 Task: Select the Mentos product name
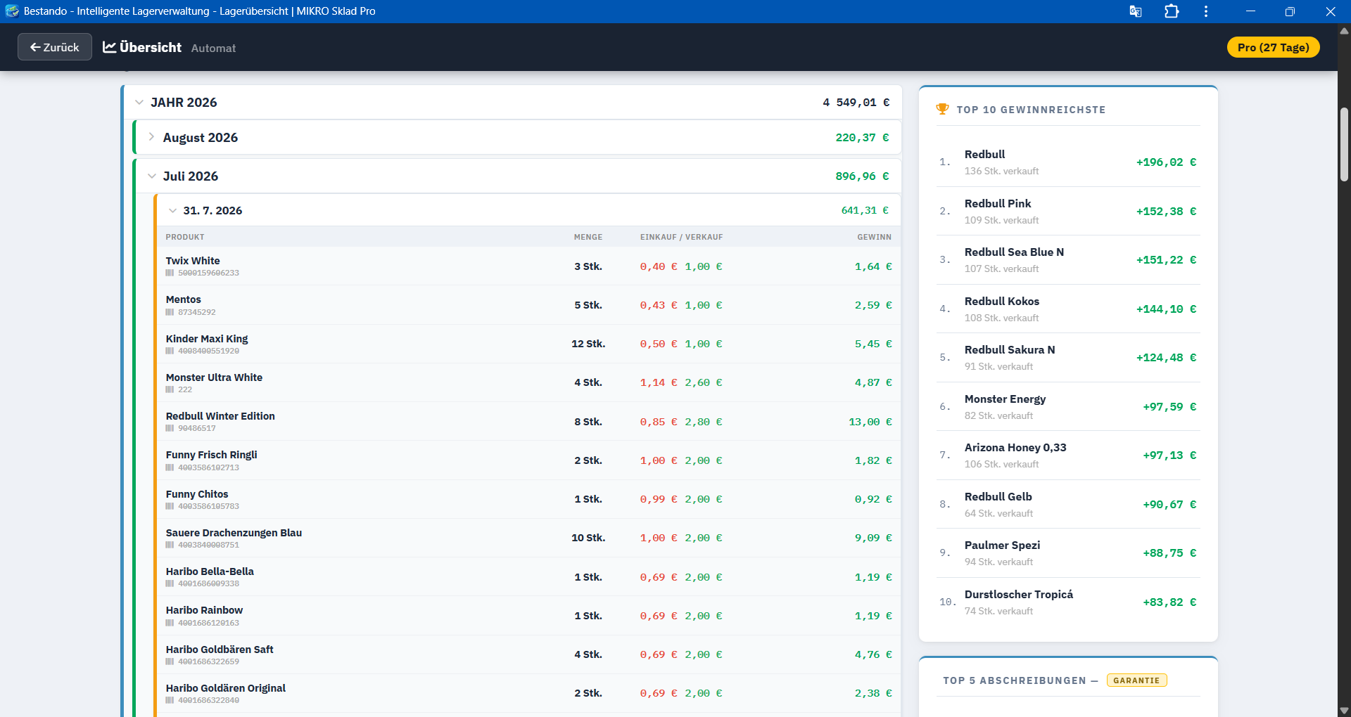pos(184,299)
